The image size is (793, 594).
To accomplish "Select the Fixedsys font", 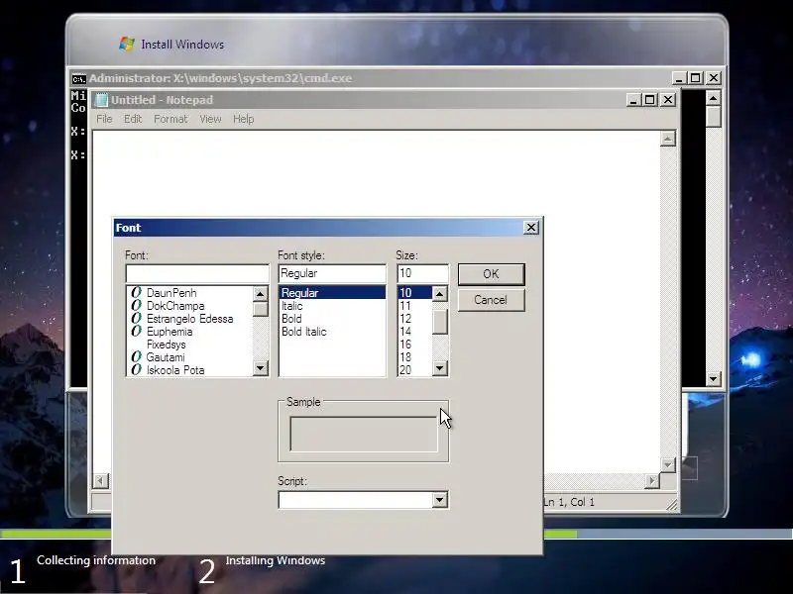I will (189, 345).
